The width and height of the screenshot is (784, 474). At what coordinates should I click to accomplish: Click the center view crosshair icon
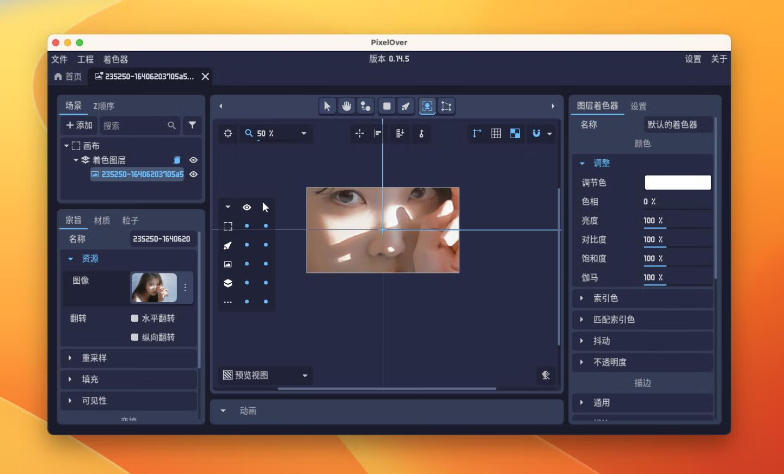pyautogui.click(x=228, y=133)
